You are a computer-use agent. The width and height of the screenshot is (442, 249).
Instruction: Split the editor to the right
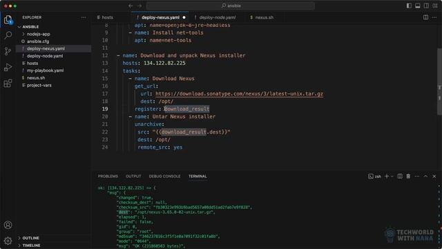(x=425, y=17)
